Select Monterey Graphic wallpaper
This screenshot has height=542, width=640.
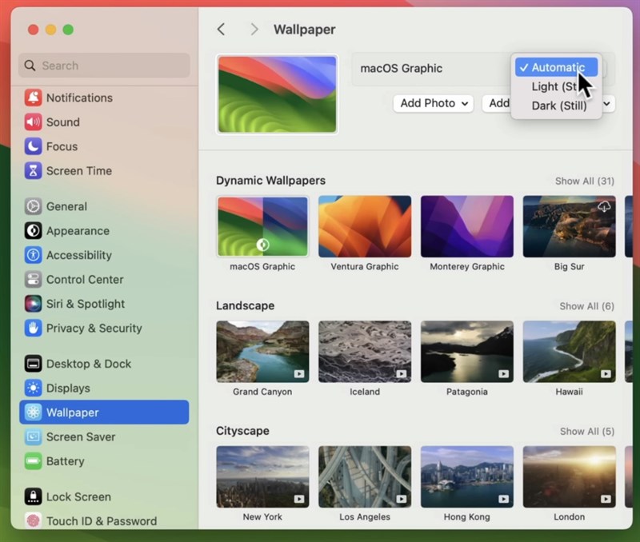click(467, 226)
